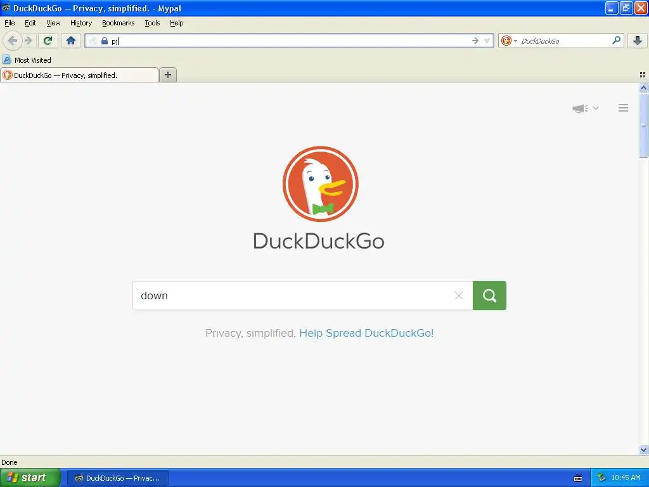Open the Help menu
The width and height of the screenshot is (649, 487).
click(177, 23)
